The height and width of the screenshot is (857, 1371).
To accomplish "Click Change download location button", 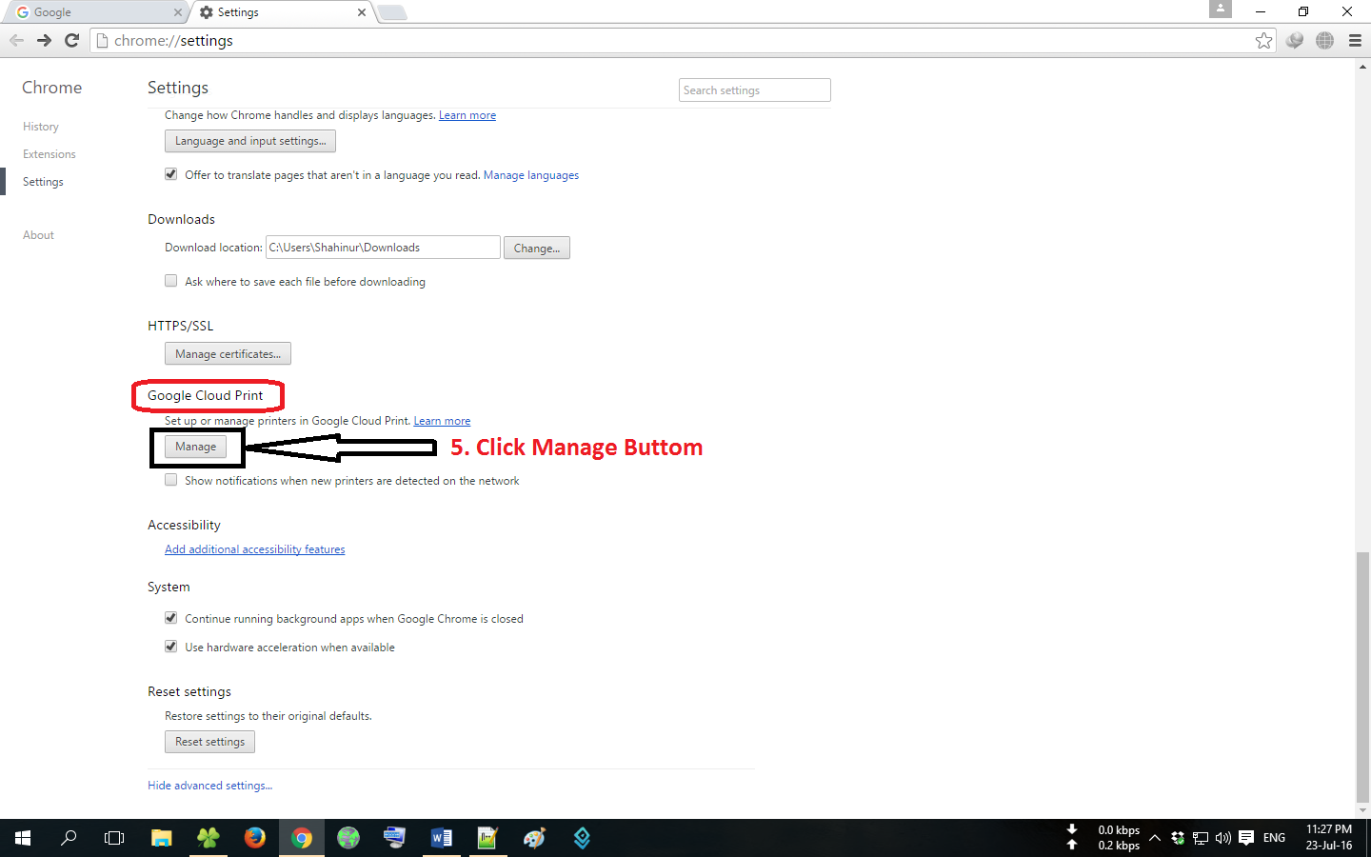I will (x=537, y=248).
